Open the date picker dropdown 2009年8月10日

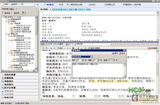pyautogui.click(x=66, y=44)
